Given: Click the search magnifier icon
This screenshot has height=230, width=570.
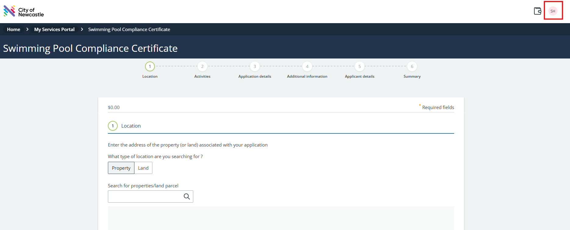Looking at the screenshot, I should pos(187,197).
